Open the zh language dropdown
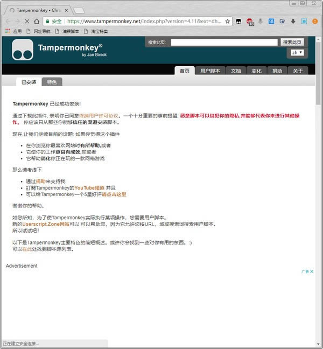Viewport: 323px width, 349px height. point(297,52)
